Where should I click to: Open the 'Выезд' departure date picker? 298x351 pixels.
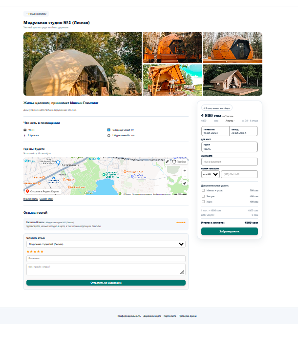pos(244,131)
